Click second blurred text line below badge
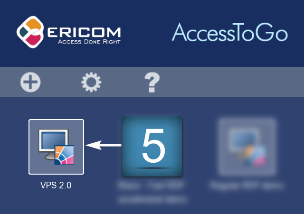Screen dimensions: 304x214 (152, 199)
